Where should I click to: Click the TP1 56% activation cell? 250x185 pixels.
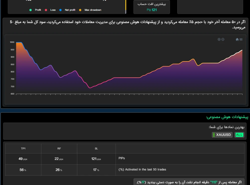23,170
